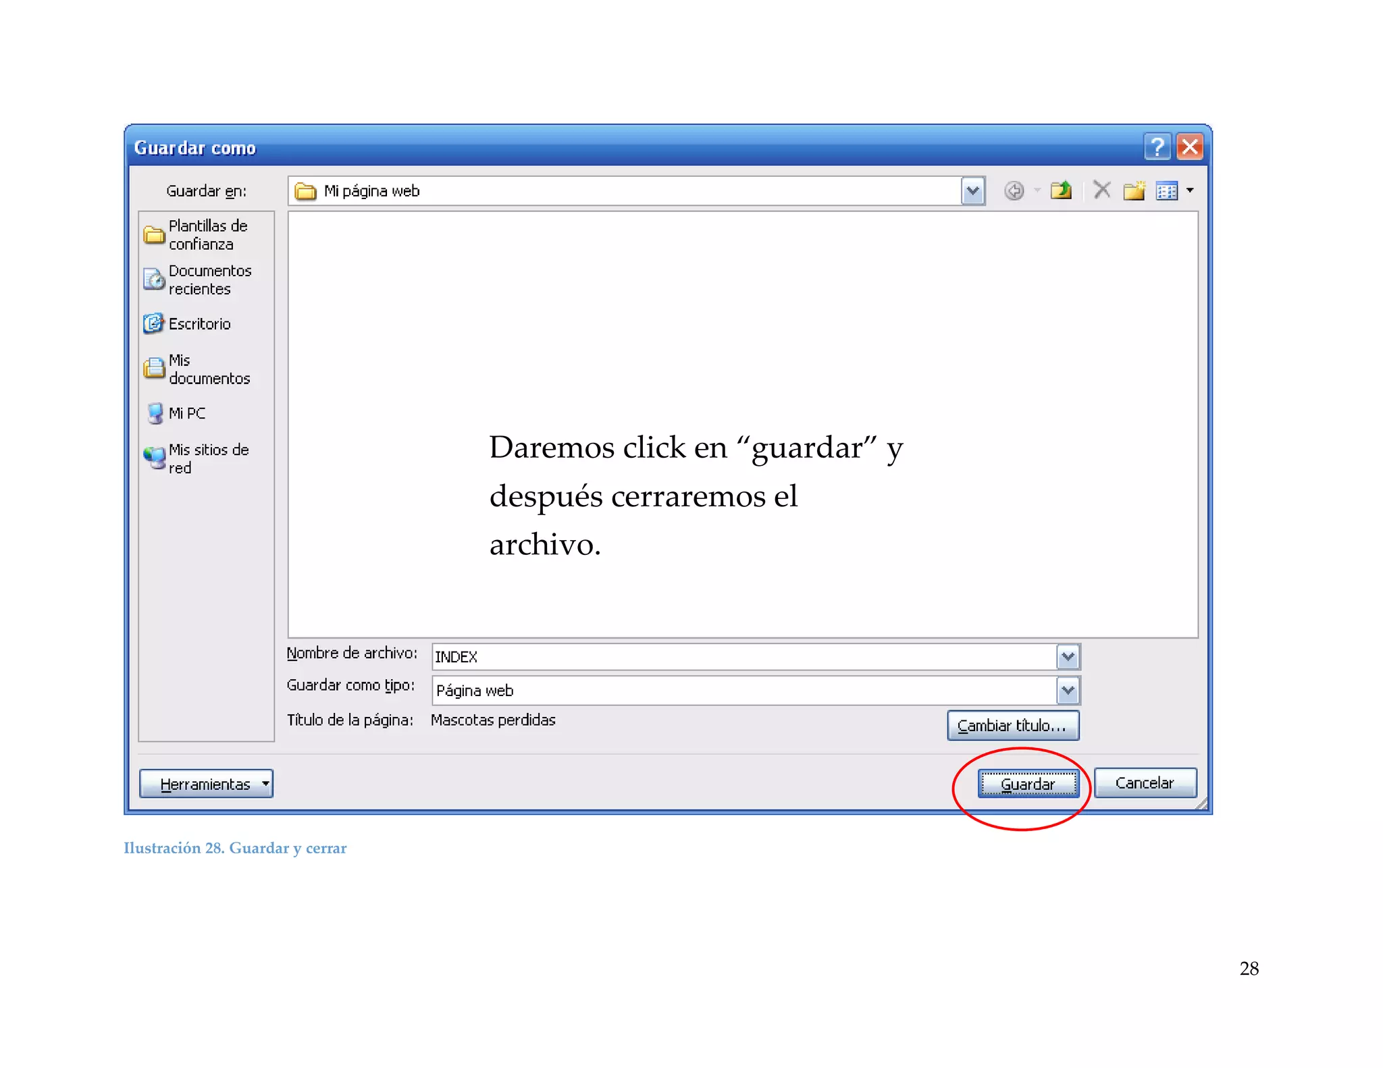Open Mis sitios de red
Screen dimensions: 1383x1068
point(198,458)
